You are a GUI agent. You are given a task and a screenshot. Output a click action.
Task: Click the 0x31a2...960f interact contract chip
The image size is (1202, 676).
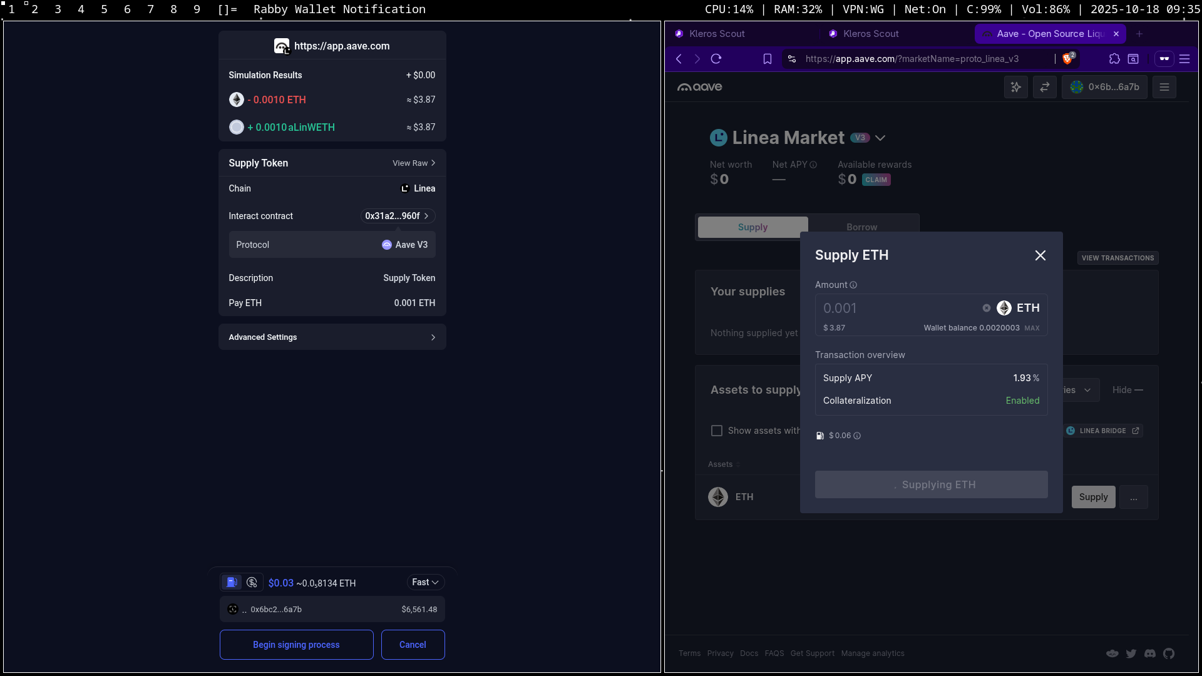tap(397, 216)
